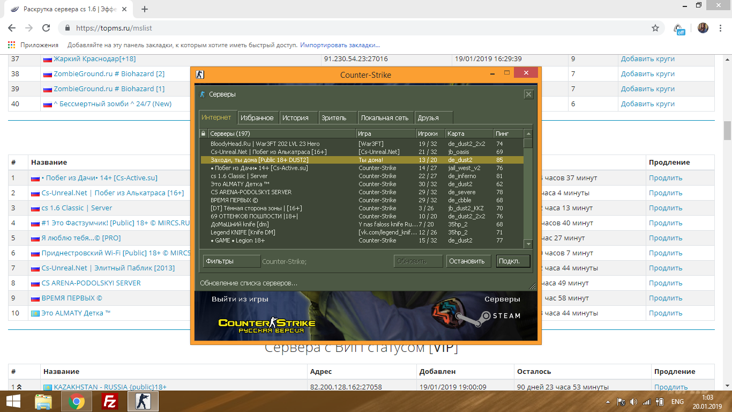The image size is (732, 412).
Task: Open a new Chrome tab
Action: 145,9
